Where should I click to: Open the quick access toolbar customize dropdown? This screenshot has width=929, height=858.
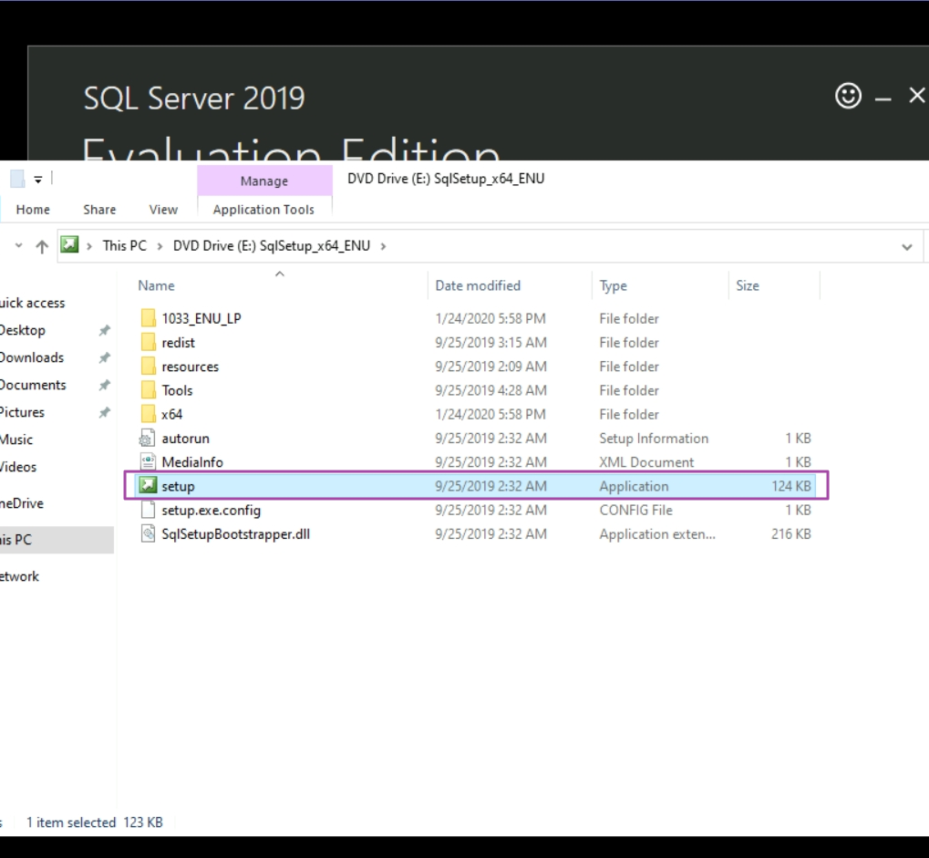[38, 180]
